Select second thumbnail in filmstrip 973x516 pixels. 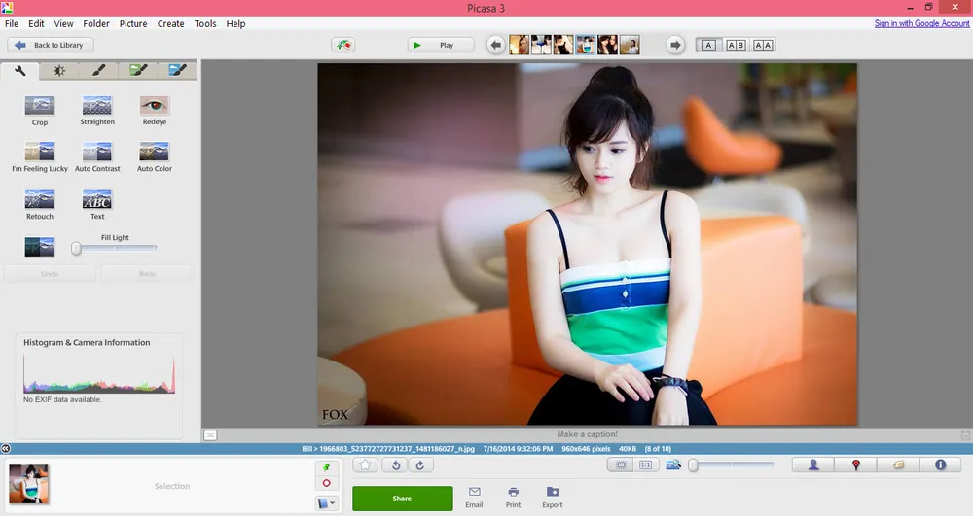(541, 46)
